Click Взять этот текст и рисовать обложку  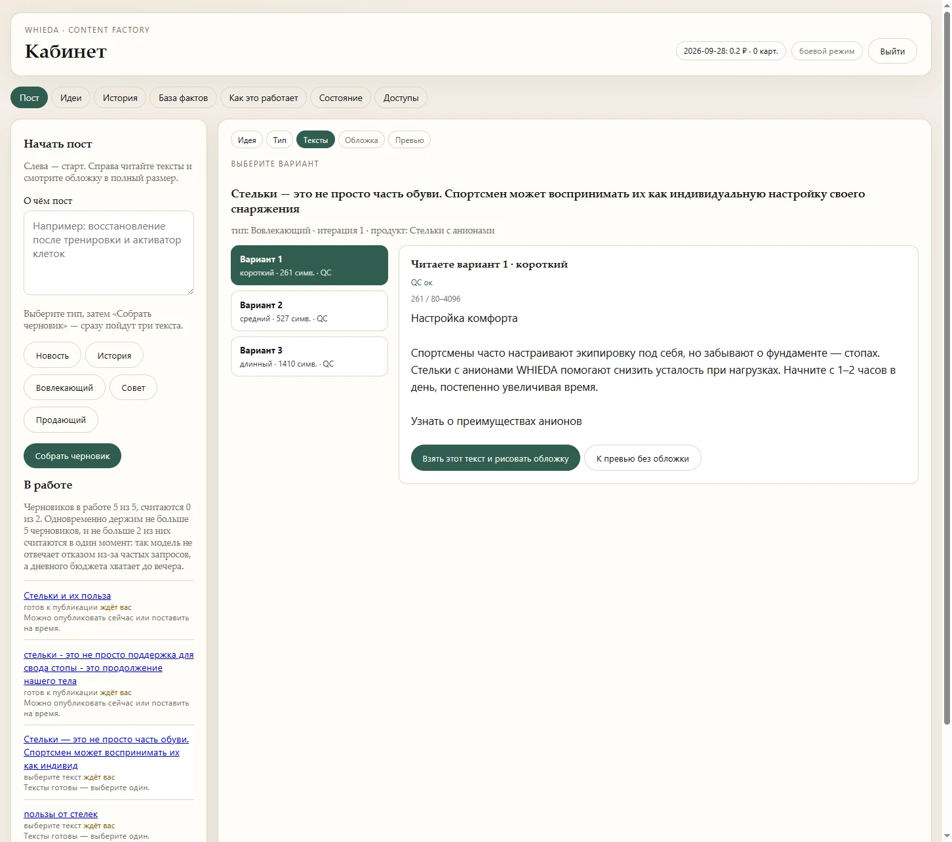pyautogui.click(x=496, y=458)
